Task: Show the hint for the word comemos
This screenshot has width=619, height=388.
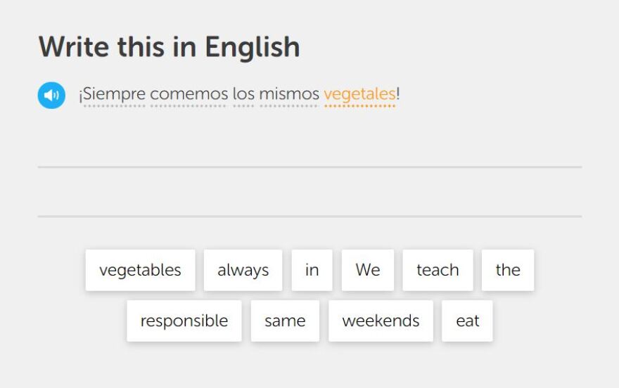Action: click(x=189, y=94)
